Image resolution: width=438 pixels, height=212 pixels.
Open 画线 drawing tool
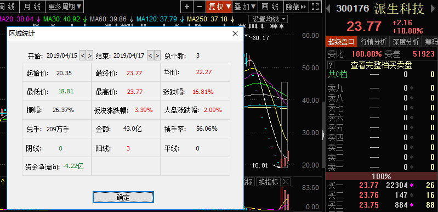click(x=270, y=7)
